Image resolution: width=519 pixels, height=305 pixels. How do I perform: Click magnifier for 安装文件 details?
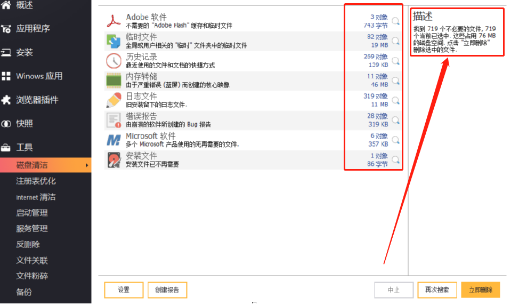pyautogui.click(x=395, y=160)
